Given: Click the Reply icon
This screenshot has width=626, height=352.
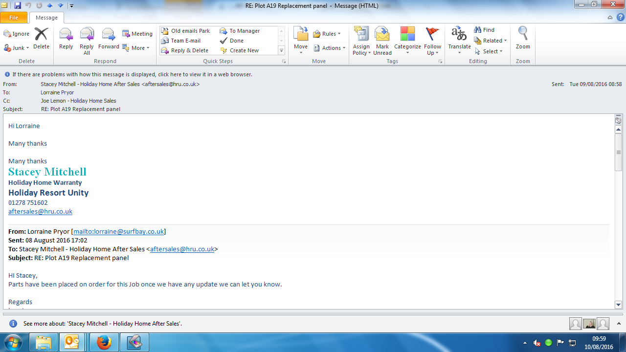Looking at the screenshot, I should point(66,38).
